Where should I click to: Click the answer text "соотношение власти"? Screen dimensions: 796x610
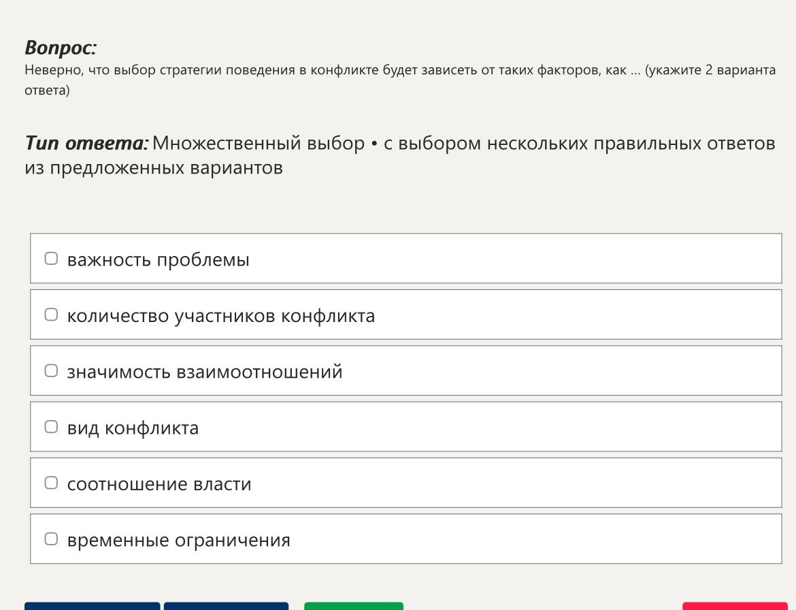click(x=159, y=484)
